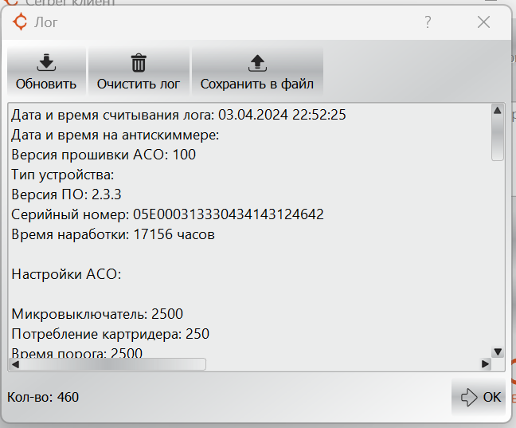Click the Серийный номер line

point(167,214)
